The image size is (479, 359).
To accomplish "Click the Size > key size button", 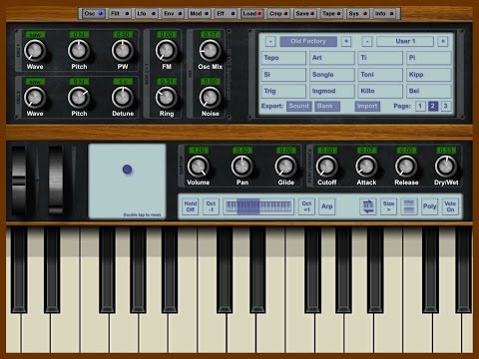I will coord(388,206).
